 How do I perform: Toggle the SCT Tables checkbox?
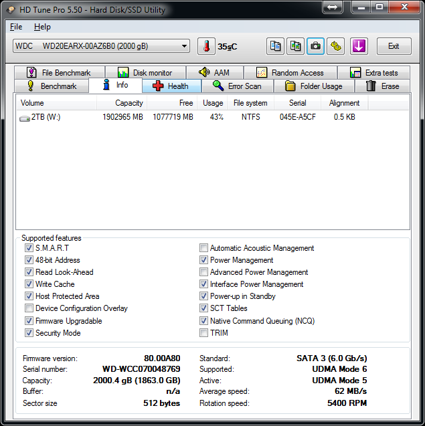203,308
